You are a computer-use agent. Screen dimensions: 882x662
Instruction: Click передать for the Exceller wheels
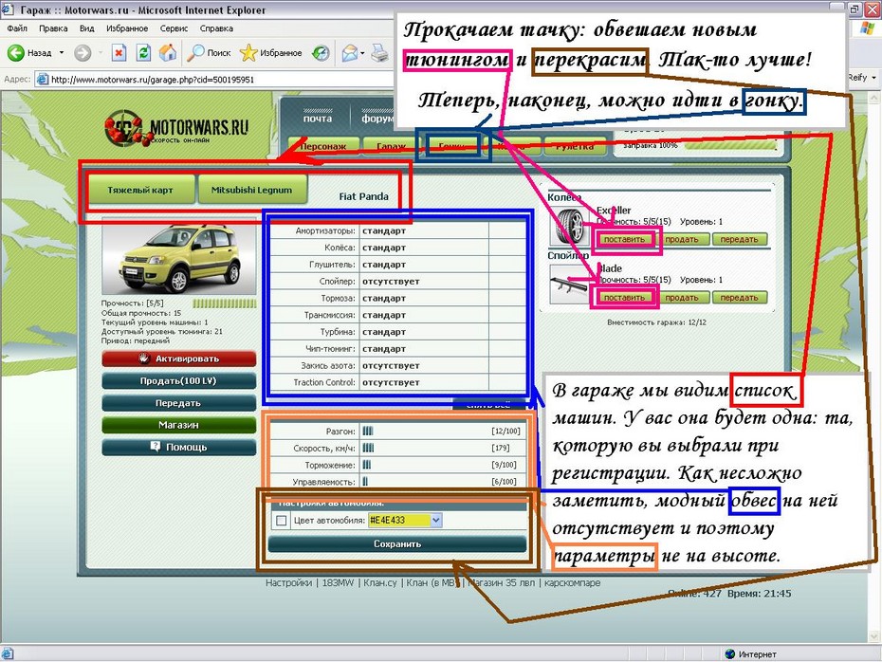tap(739, 239)
